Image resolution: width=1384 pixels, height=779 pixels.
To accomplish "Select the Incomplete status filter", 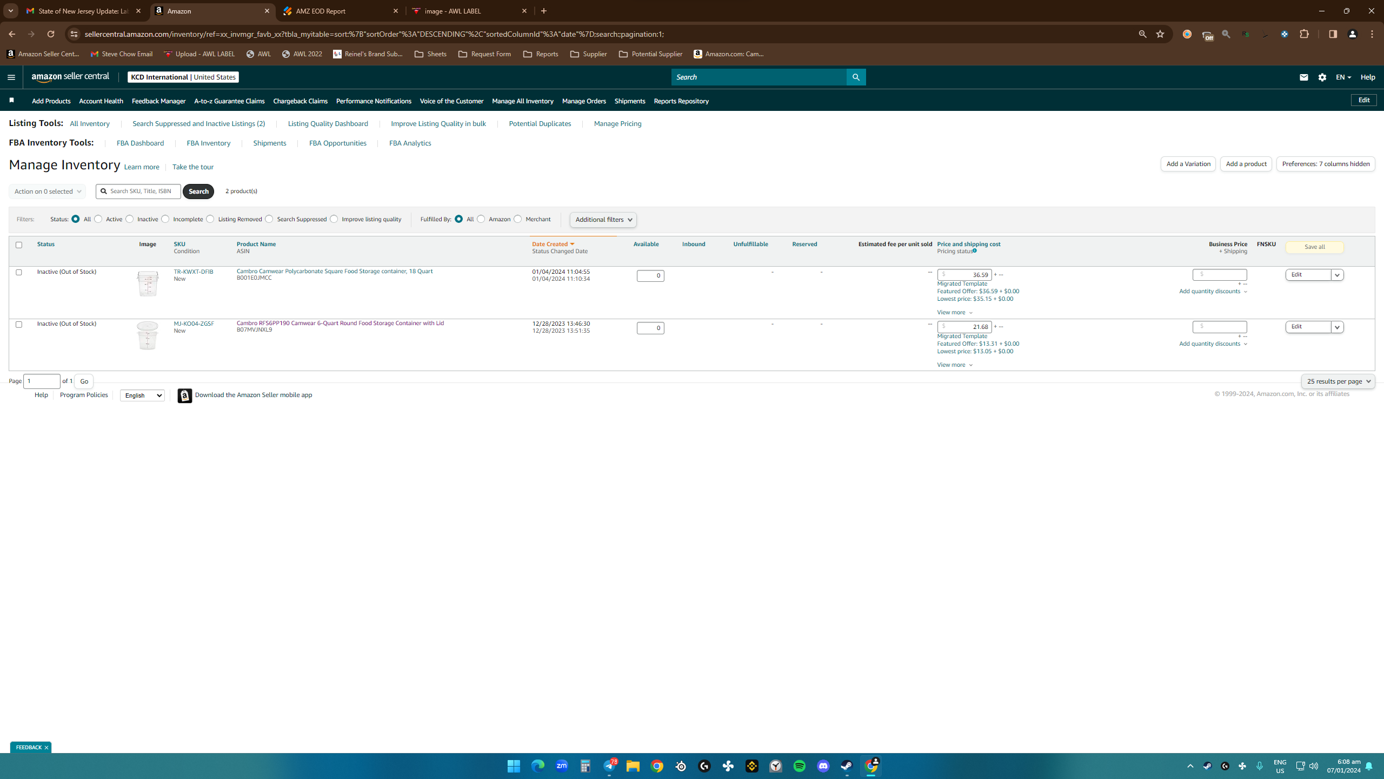I will point(165,219).
